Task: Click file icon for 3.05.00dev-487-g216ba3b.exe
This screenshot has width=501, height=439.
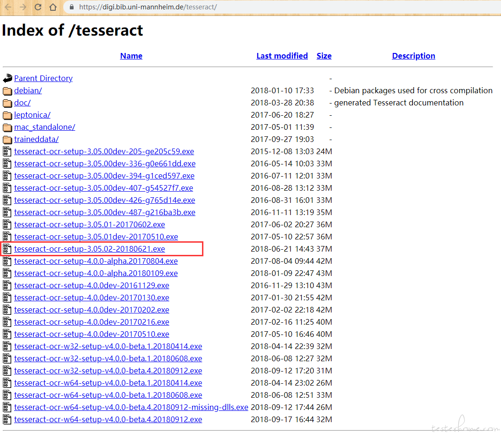Action: (7, 212)
